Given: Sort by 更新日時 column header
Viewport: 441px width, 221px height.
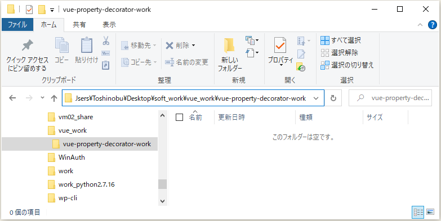Looking at the screenshot, I should click(231, 117).
